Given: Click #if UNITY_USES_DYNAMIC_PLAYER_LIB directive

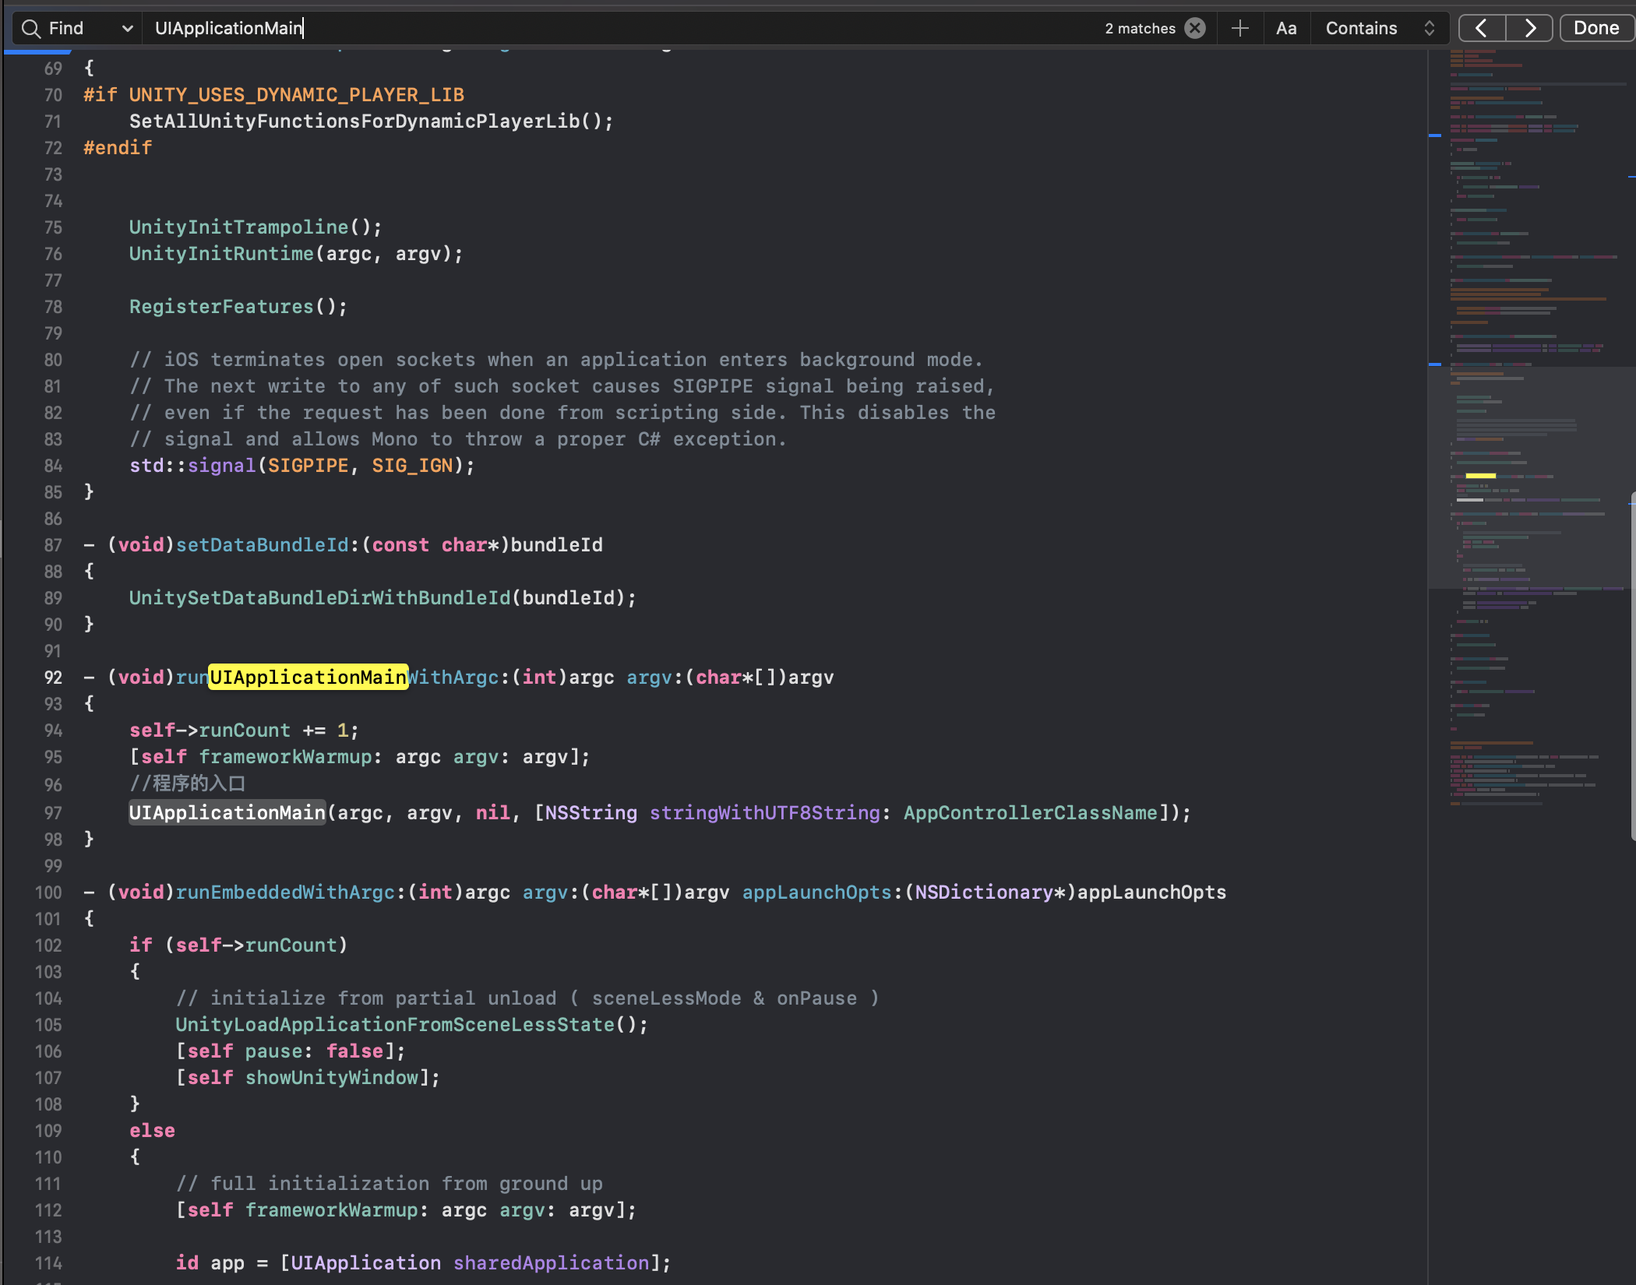Looking at the screenshot, I should [x=274, y=95].
